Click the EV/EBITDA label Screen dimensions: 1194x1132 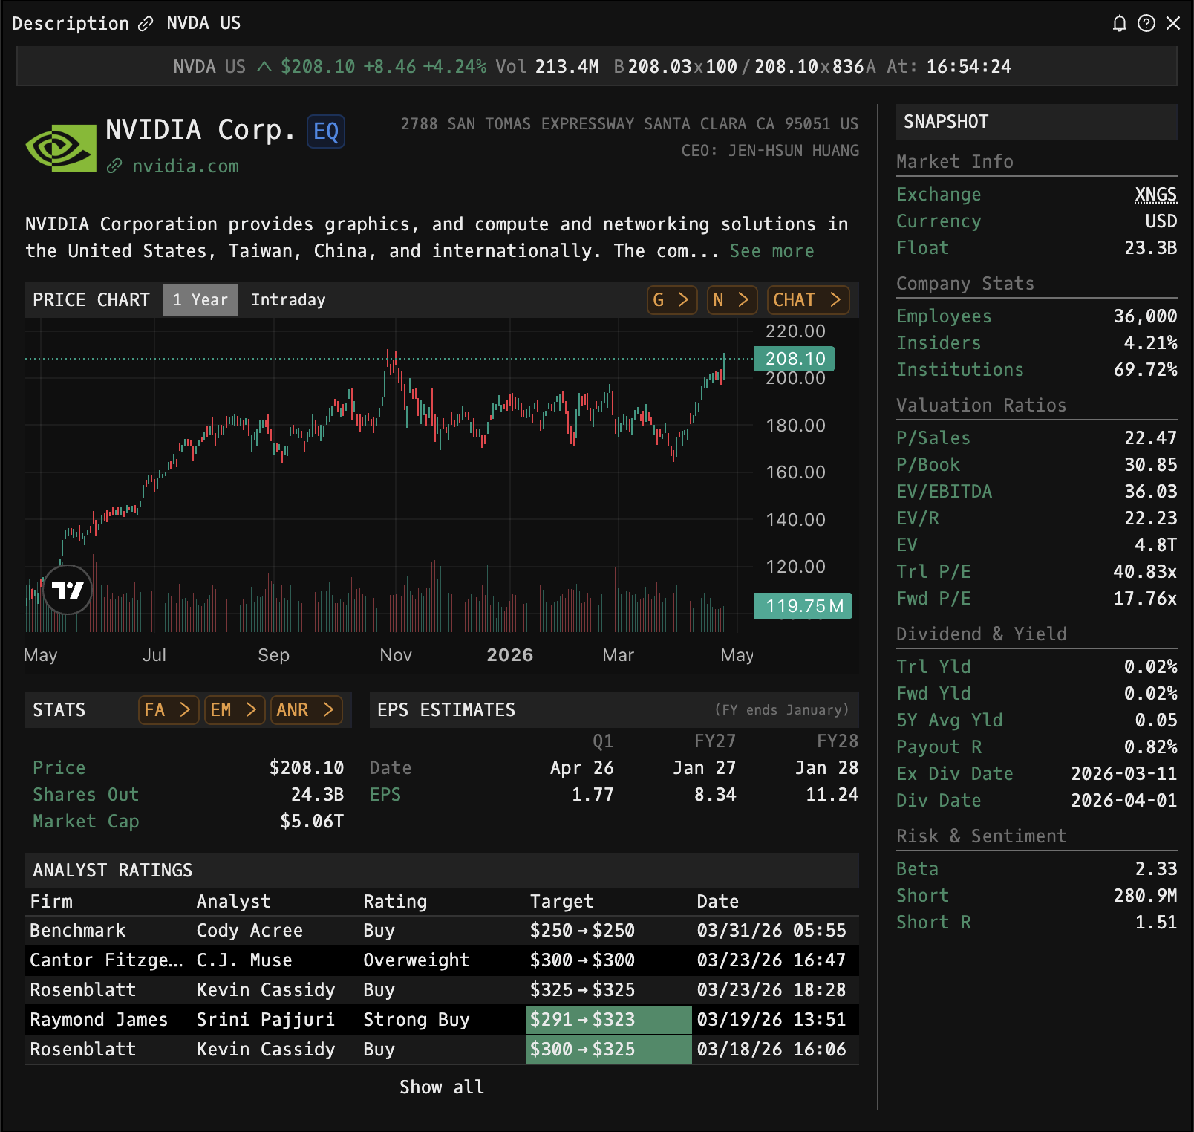pyautogui.click(x=945, y=492)
